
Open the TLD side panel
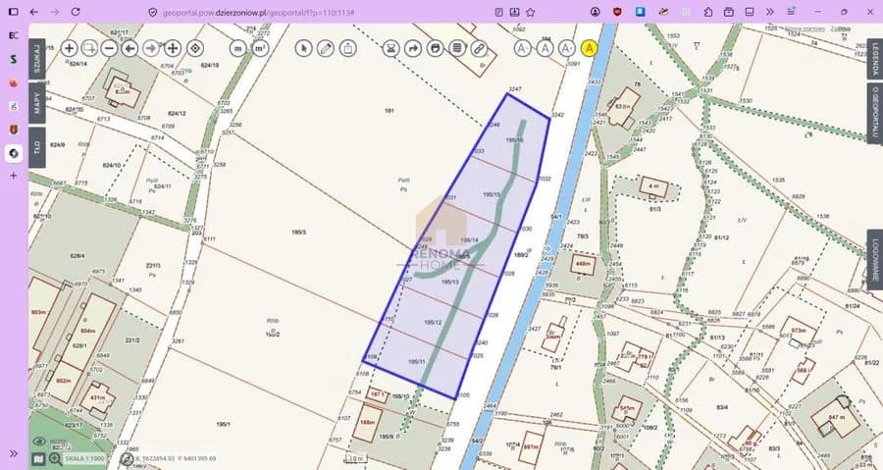[x=37, y=147]
